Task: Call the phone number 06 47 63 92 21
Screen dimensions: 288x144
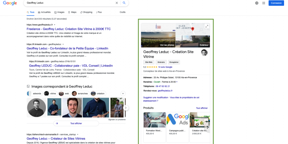Action: coord(163,86)
